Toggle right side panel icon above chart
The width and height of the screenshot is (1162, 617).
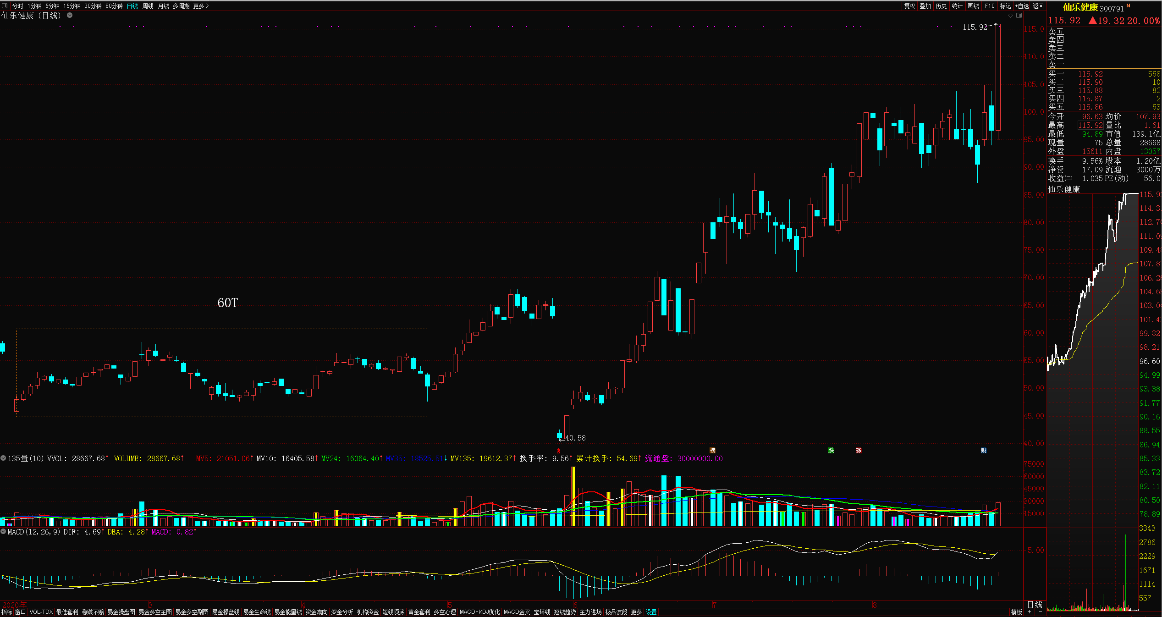(x=1019, y=15)
